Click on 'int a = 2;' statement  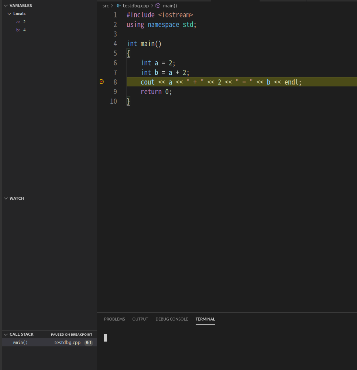pyautogui.click(x=158, y=63)
